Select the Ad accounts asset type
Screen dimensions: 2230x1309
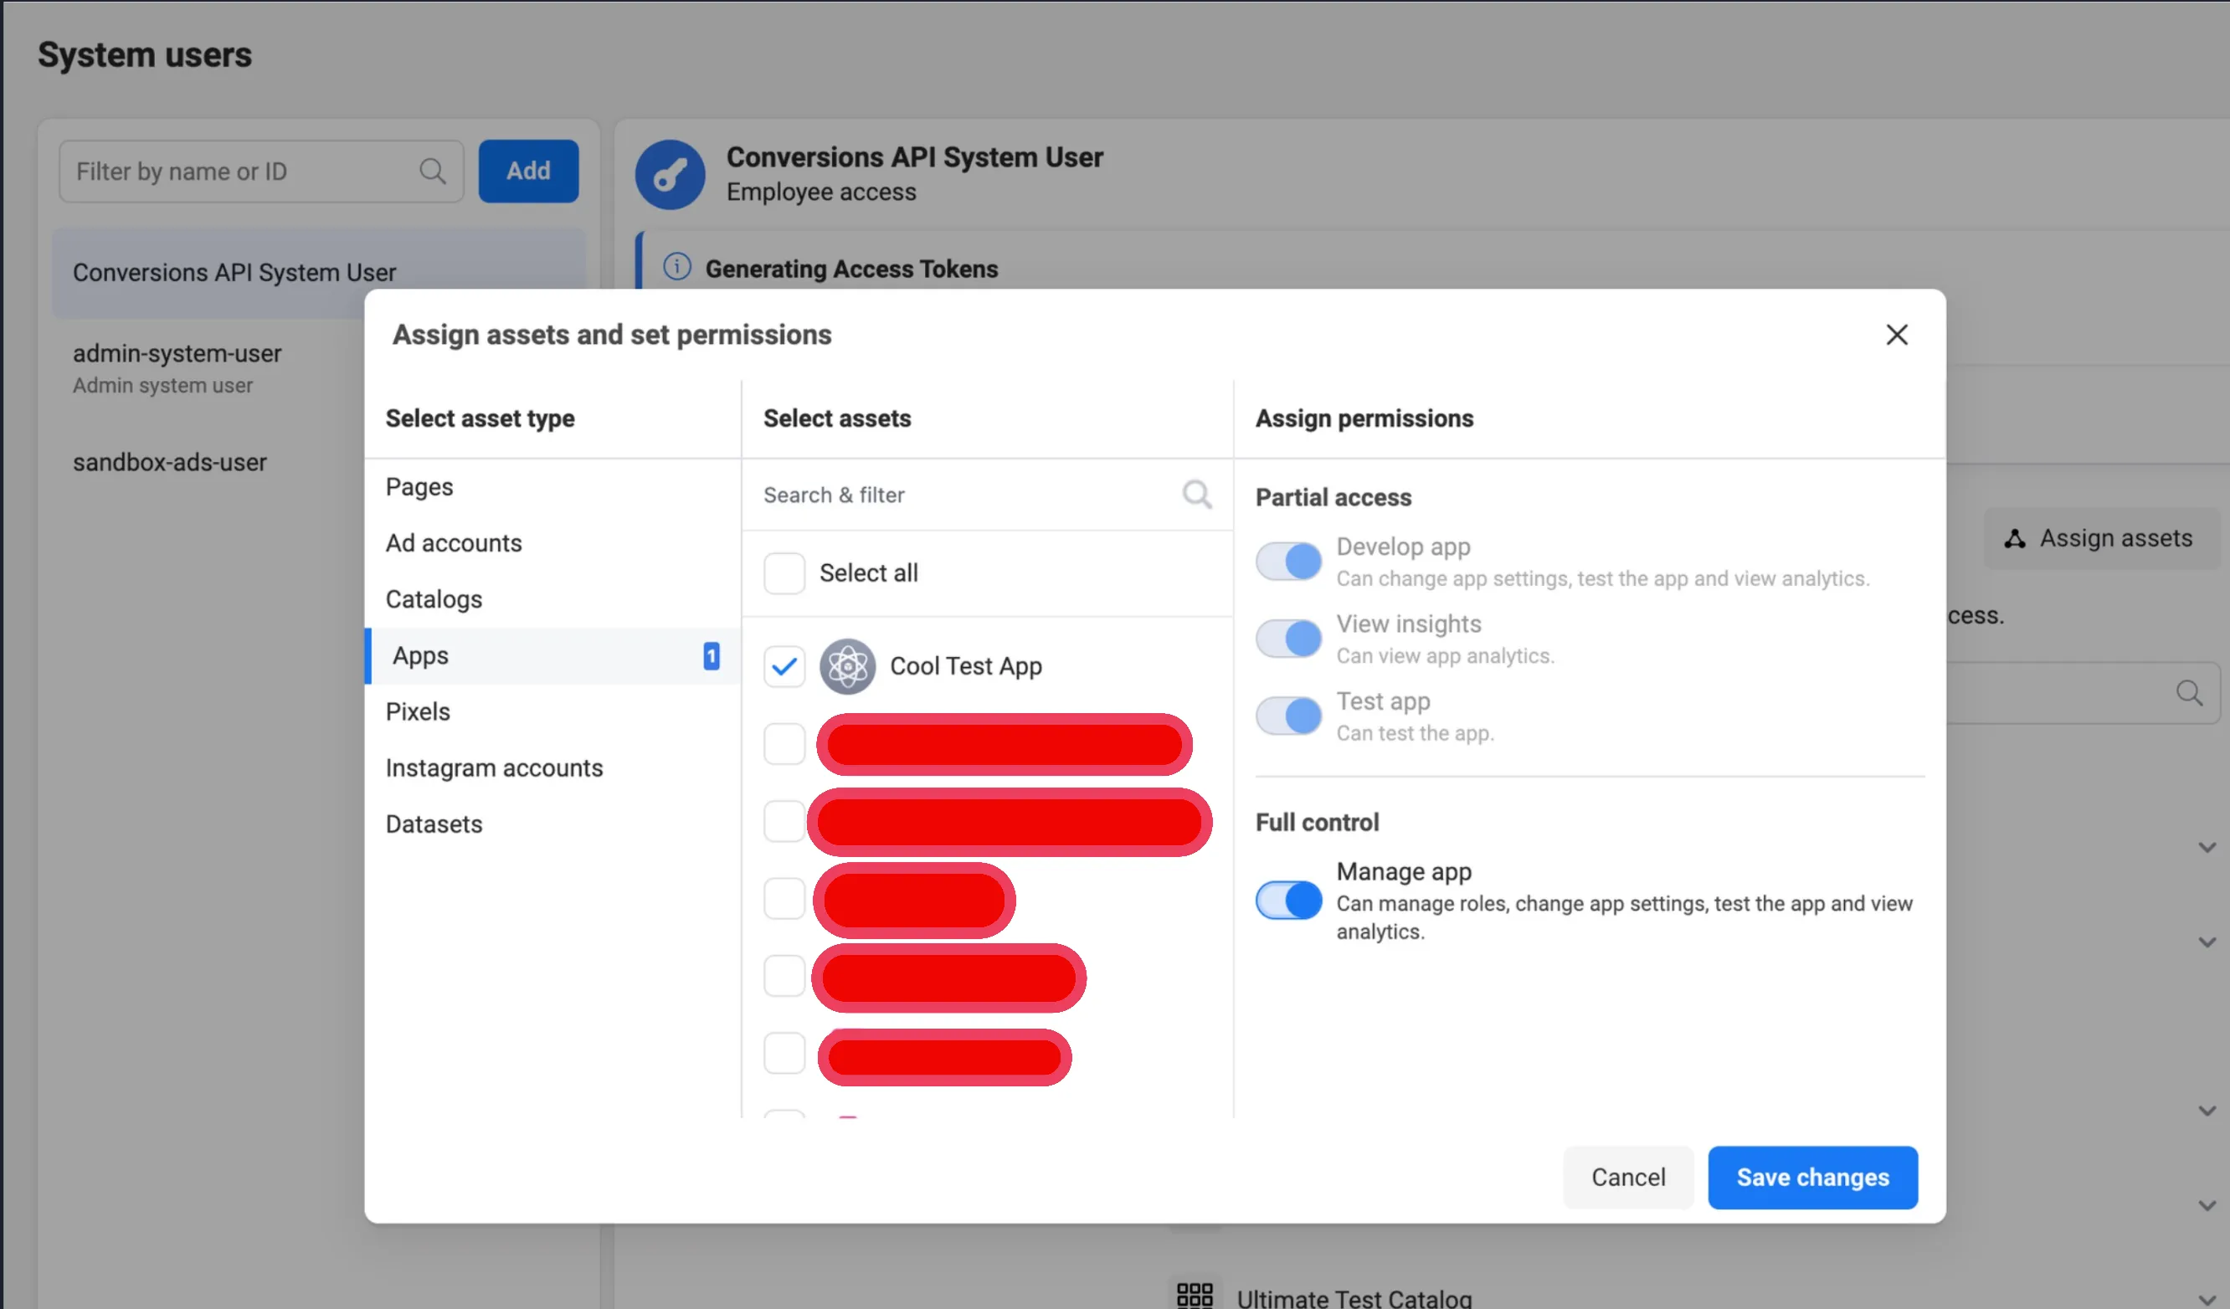point(552,542)
